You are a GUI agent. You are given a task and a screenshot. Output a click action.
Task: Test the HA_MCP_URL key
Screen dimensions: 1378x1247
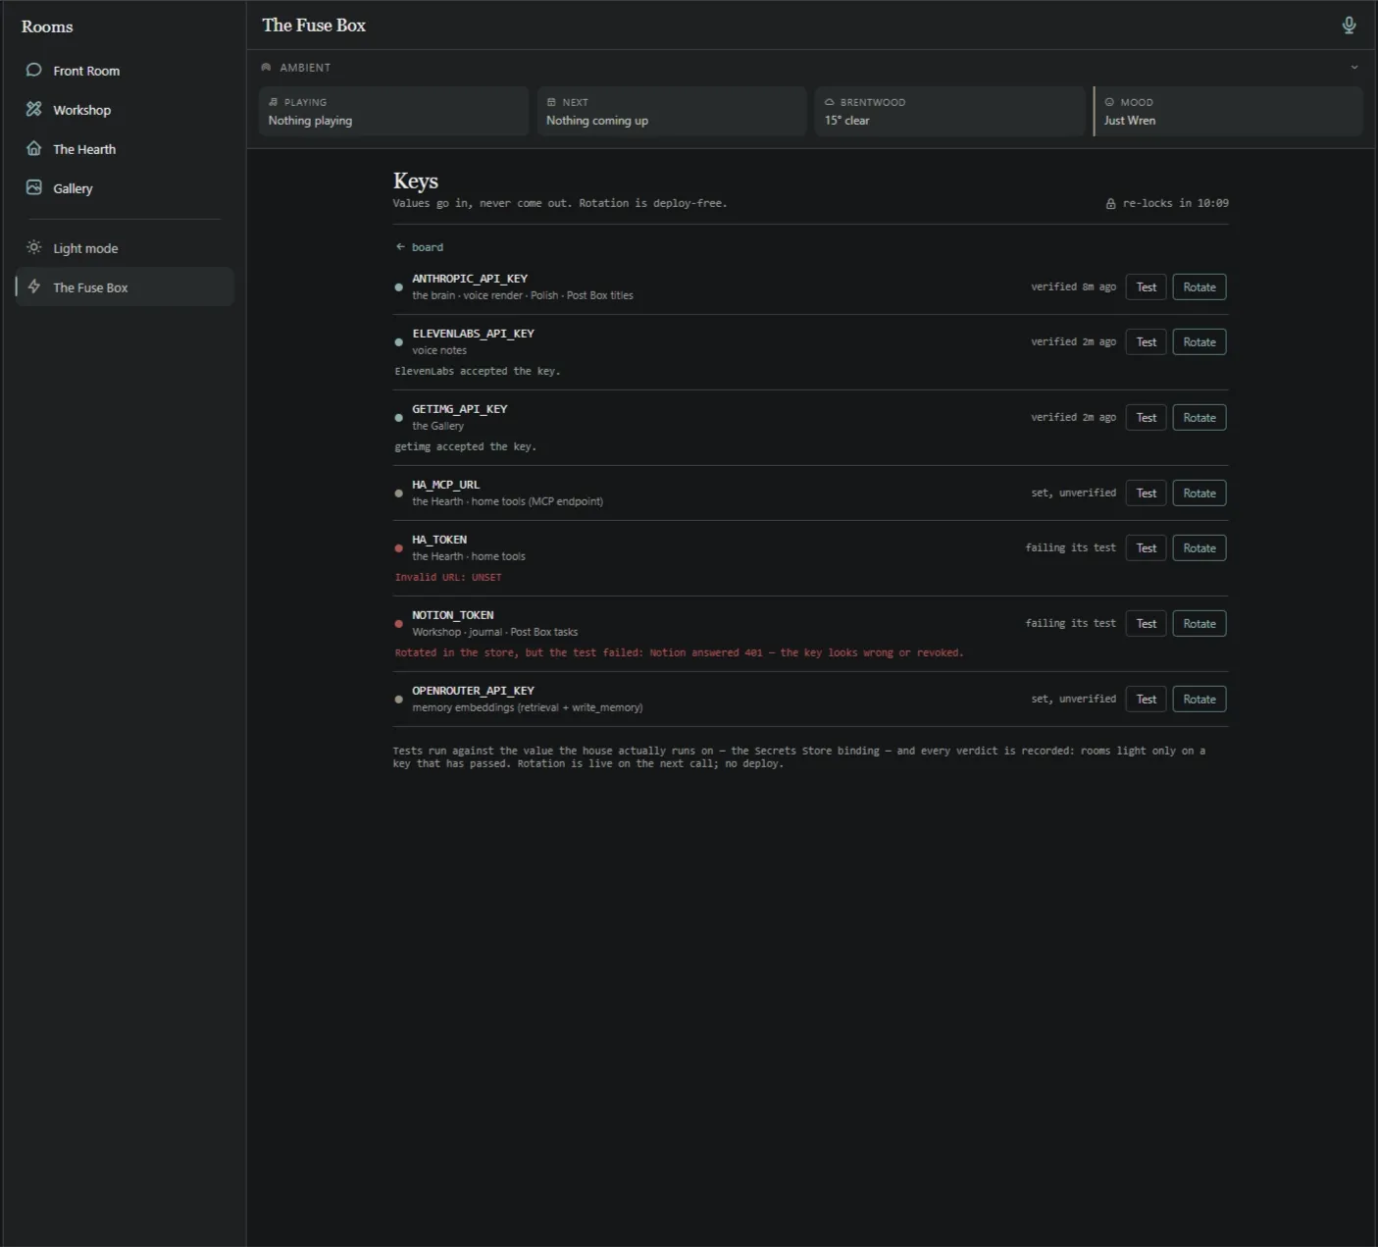(x=1146, y=494)
